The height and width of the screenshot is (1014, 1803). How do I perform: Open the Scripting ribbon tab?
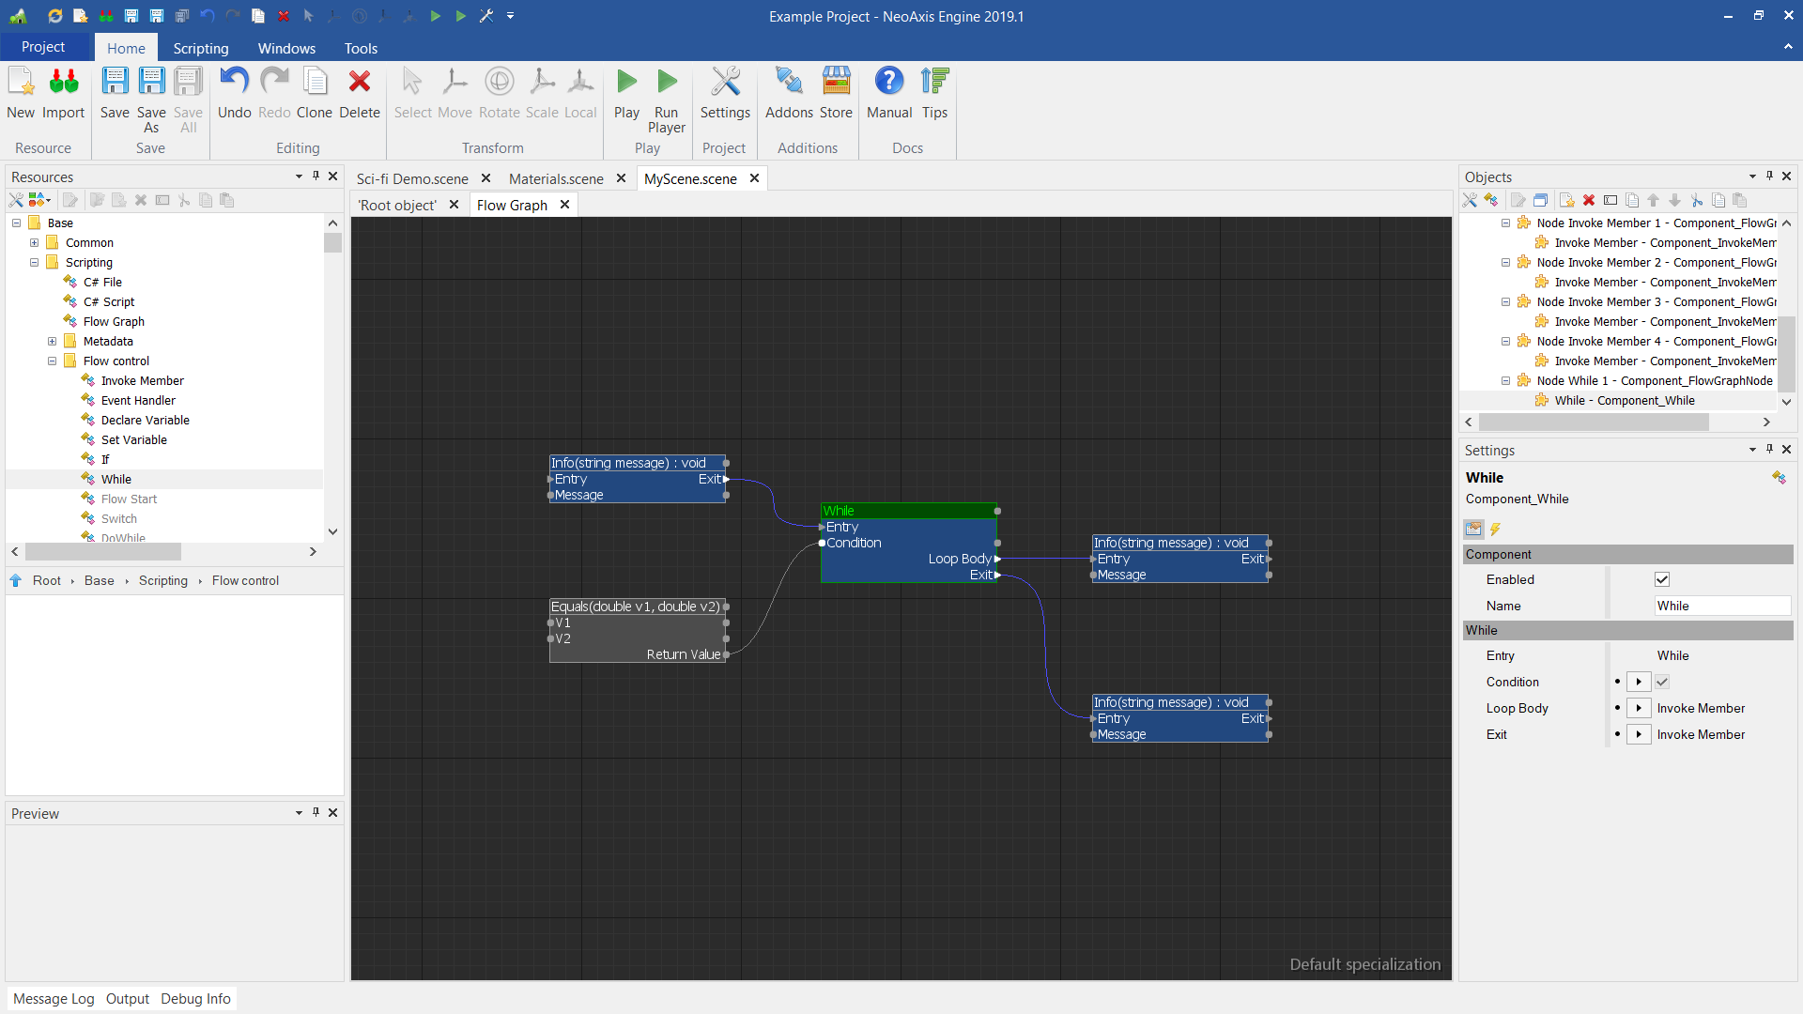200,48
